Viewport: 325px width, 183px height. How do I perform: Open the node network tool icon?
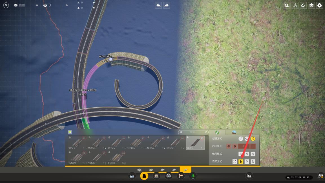295,5
